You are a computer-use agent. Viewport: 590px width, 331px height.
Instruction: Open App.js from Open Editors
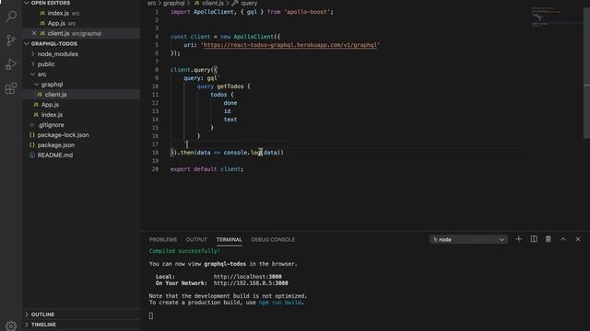click(x=56, y=23)
